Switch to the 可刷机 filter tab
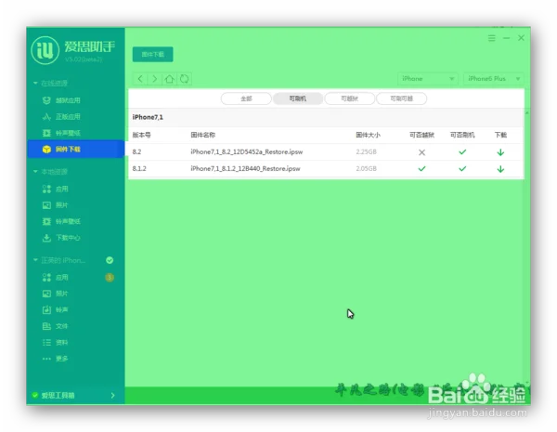The height and width of the screenshot is (432, 557). pos(298,98)
